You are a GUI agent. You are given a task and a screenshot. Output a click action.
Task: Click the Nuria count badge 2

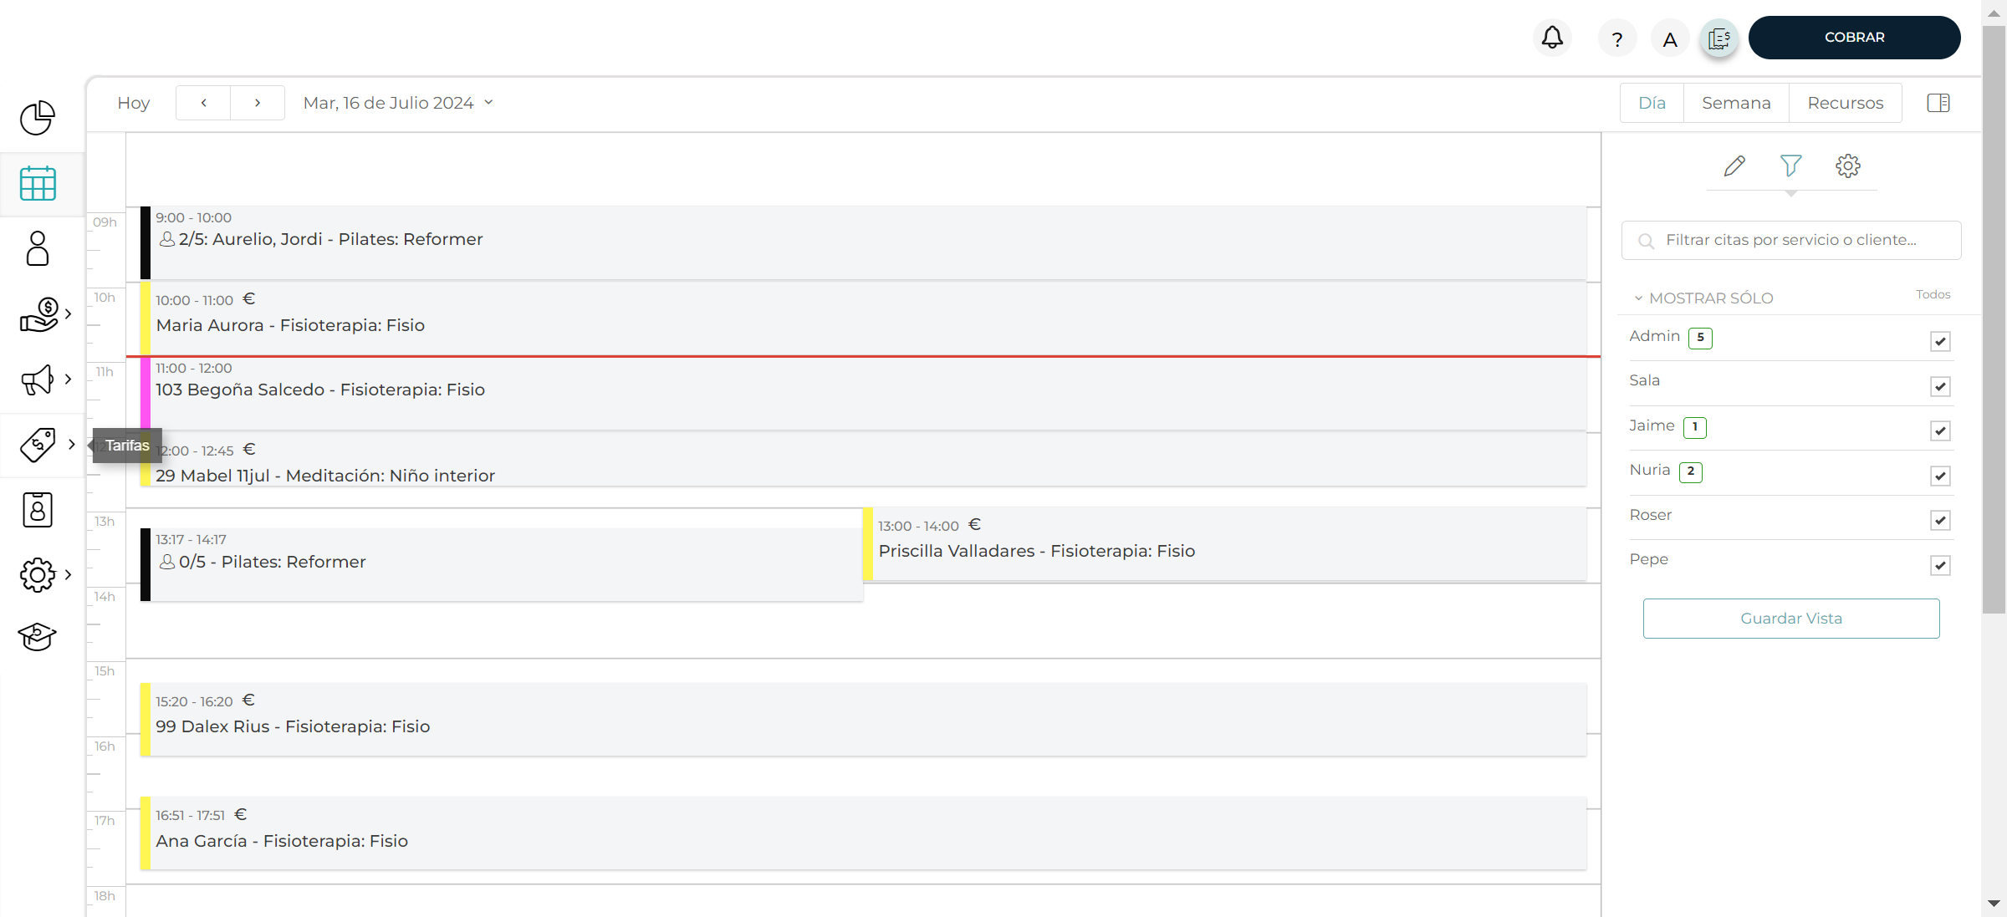pos(1691,471)
